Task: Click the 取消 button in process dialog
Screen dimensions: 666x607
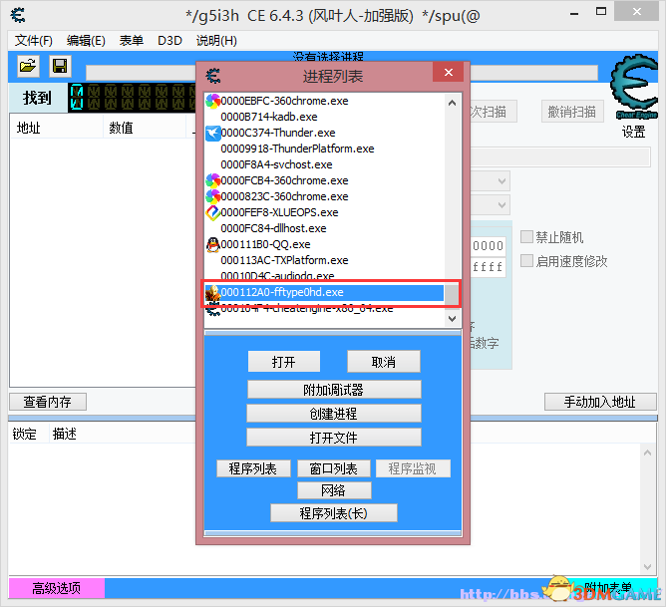Action: click(384, 362)
